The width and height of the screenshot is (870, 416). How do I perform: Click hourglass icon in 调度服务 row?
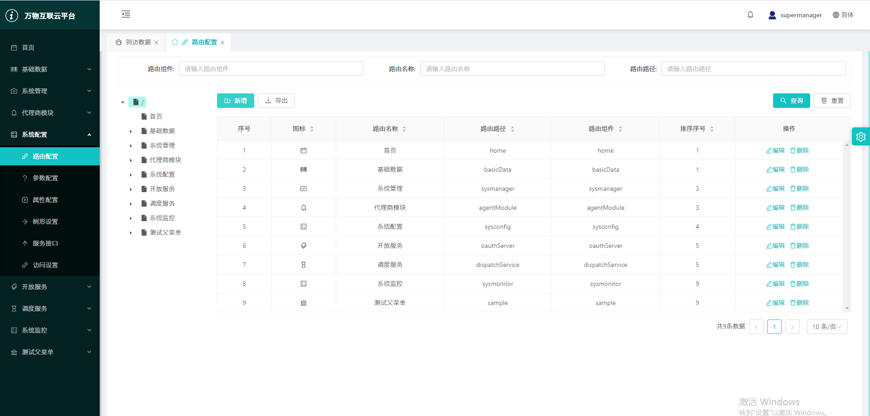coord(304,265)
